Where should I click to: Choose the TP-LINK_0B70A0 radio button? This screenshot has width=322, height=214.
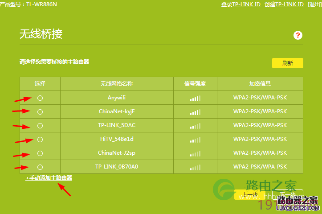40,167
